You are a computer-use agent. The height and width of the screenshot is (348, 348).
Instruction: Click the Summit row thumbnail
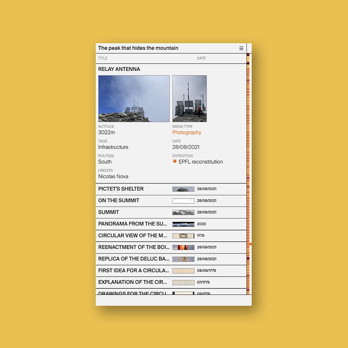point(183,212)
